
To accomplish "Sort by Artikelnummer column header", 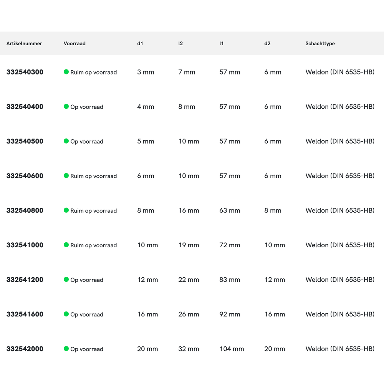I will tap(24, 43).
